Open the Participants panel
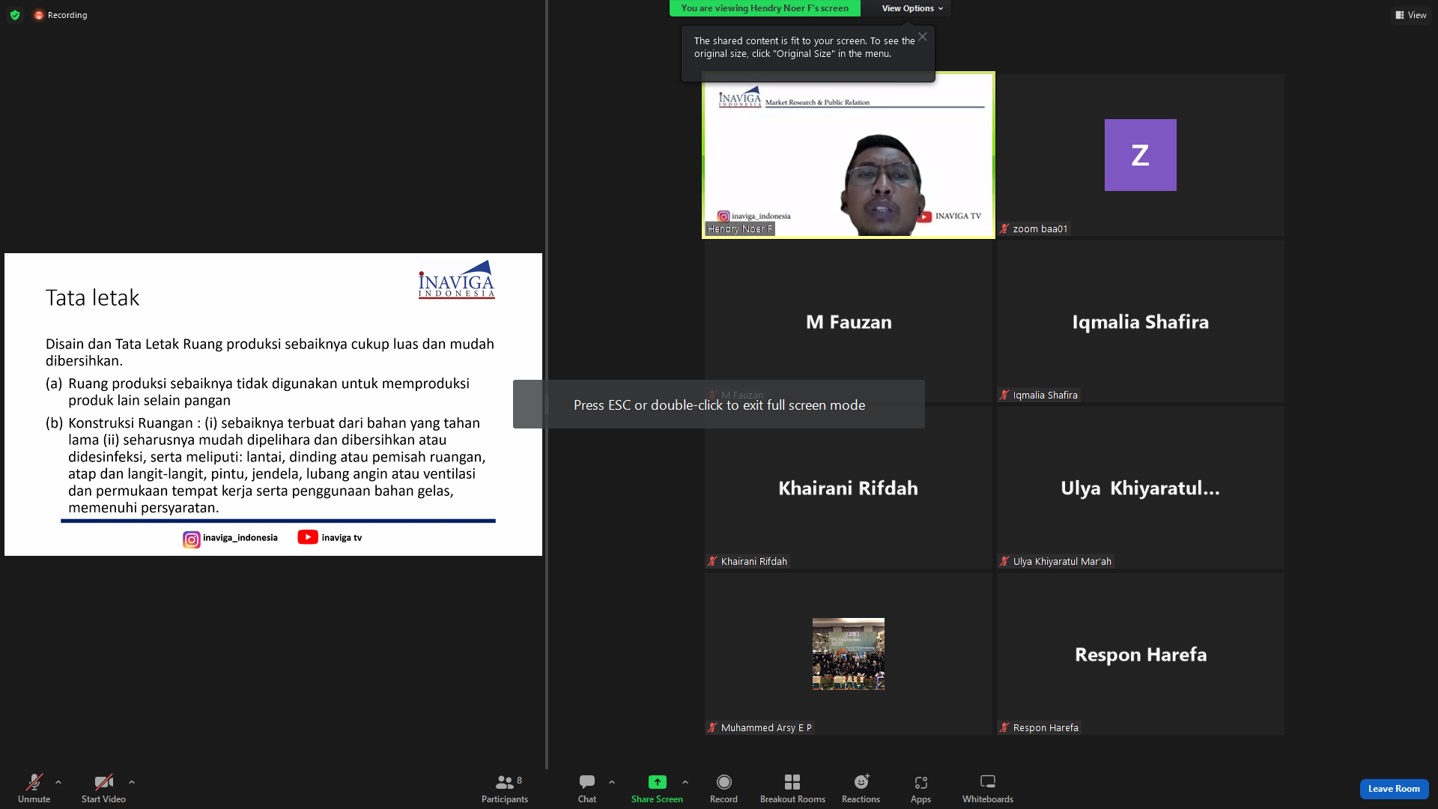Image resolution: width=1438 pixels, height=809 pixels. (505, 789)
